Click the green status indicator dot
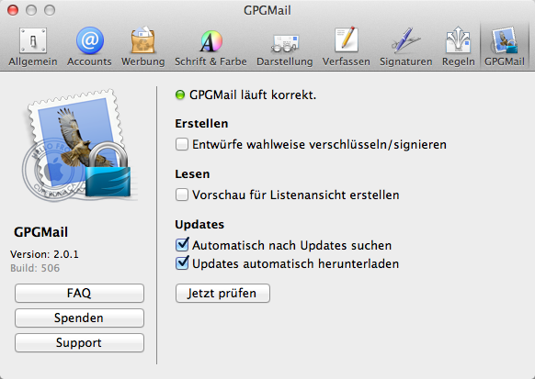 click(x=180, y=95)
